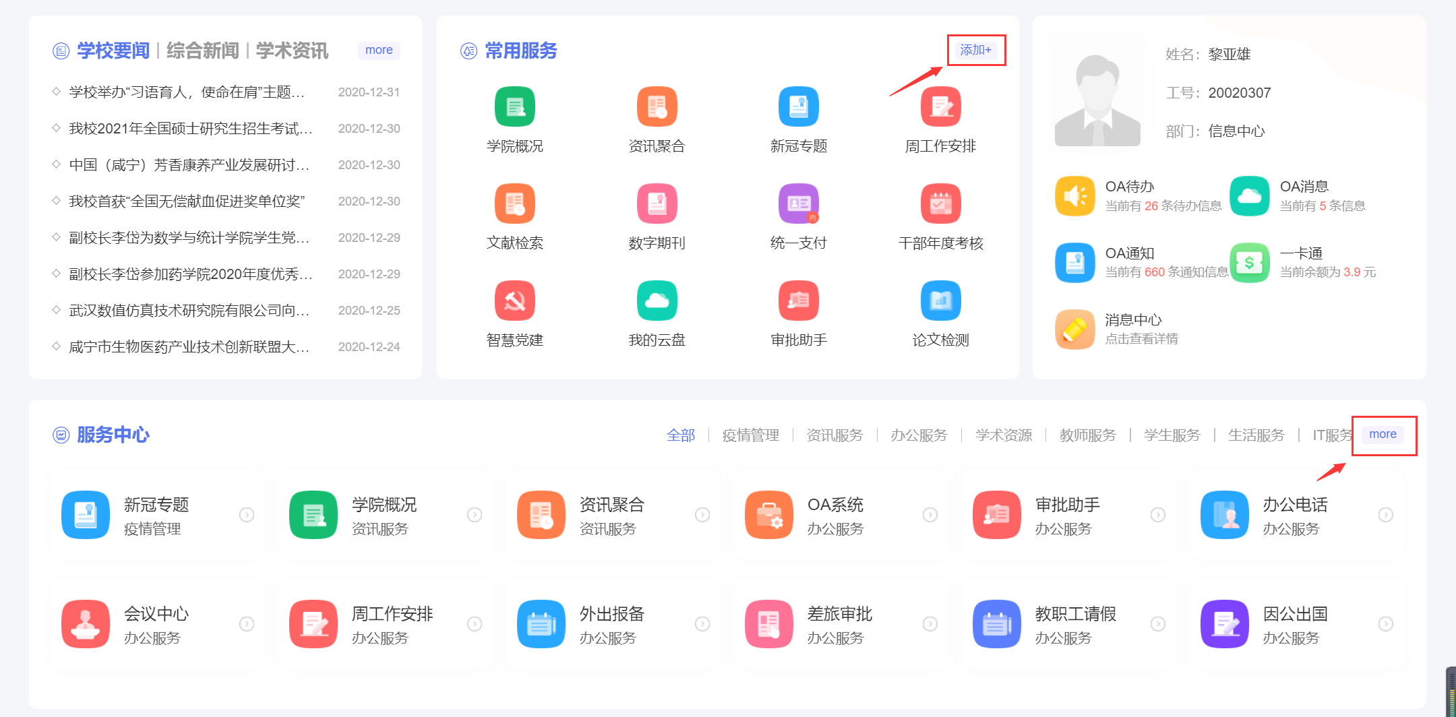Viewport: 1456px width, 717px height.
Task: Open news on 武汉数值仿真技术研究院有限公司
Action: point(189,311)
